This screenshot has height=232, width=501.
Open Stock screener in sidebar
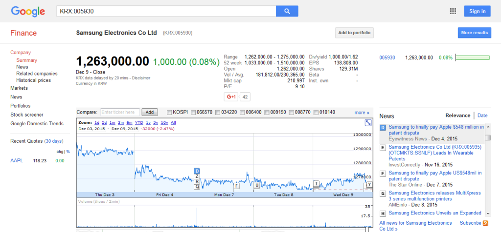pyautogui.click(x=26, y=115)
